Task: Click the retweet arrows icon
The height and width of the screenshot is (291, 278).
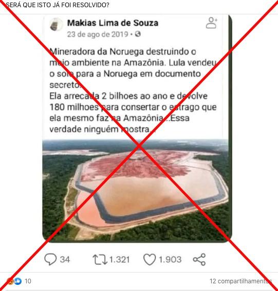Action: click(x=100, y=259)
